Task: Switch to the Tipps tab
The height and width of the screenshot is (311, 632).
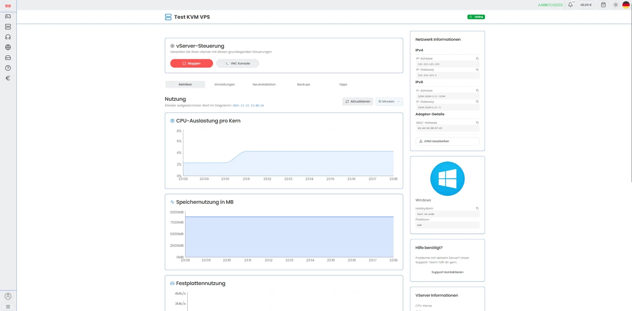Action: pos(343,85)
